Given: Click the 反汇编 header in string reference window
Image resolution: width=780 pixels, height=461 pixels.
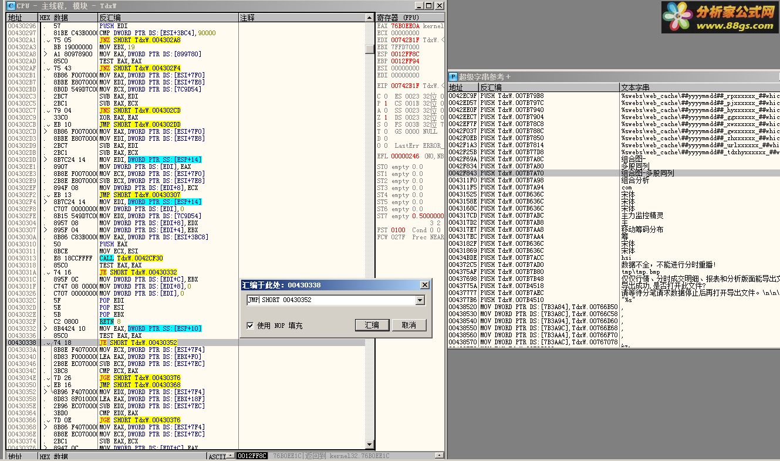Looking at the screenshot, I should [549, 87].
